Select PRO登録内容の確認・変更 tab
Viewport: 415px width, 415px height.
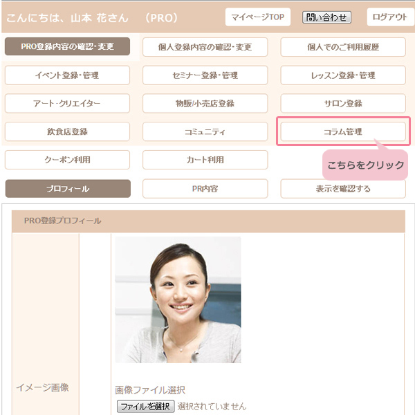point(67,46)
